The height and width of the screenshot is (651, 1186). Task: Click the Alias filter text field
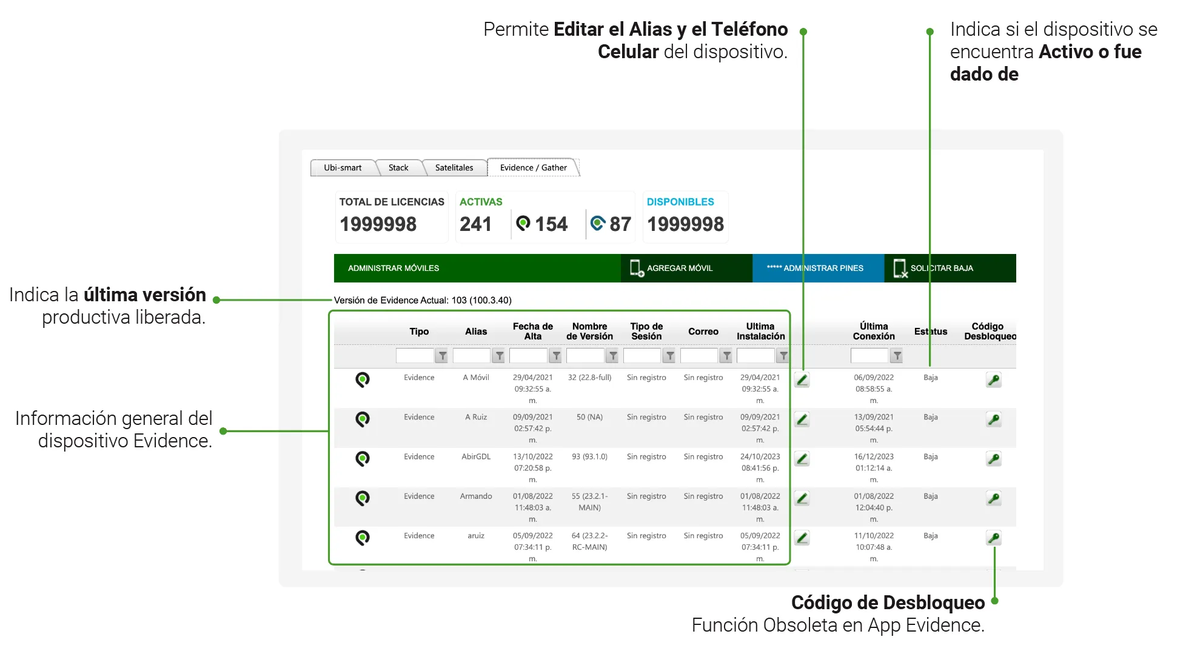tap(472, 356)
